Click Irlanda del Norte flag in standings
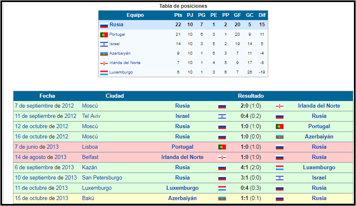The height and width of the screenshot is (206, 356). click(x=104, y=63)
